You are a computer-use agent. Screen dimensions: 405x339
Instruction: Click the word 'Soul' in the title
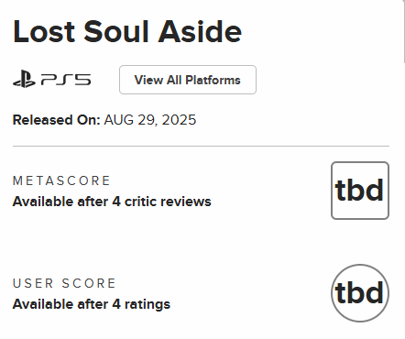[x=116, y=32]
